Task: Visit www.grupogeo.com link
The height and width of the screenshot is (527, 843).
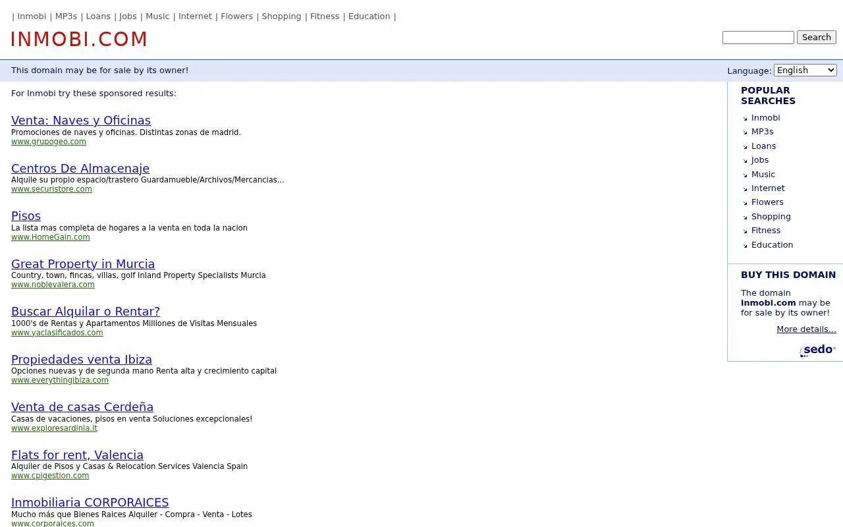Action: tap(49, 142)
